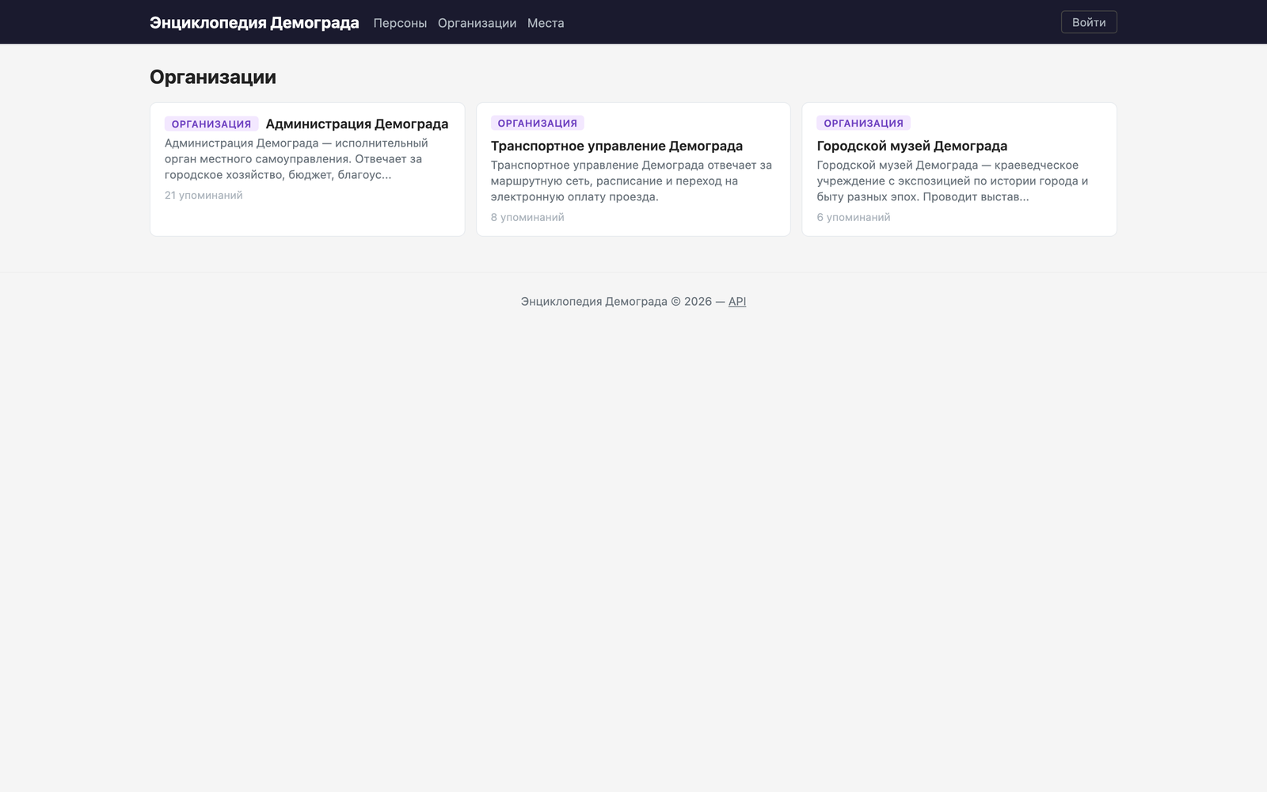
Task: Open the Энциклопедия Демограда home logo
Action: (x=254, y=22)
